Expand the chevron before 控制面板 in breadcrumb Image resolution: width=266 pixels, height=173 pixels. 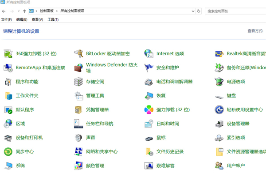(x=36, y=11)
